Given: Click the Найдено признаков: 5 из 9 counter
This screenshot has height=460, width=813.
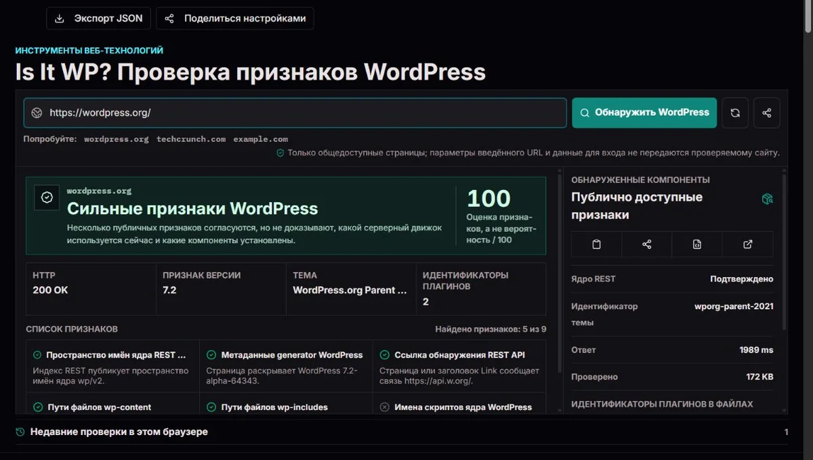Looking at the screenshot, I should (491, 329).
